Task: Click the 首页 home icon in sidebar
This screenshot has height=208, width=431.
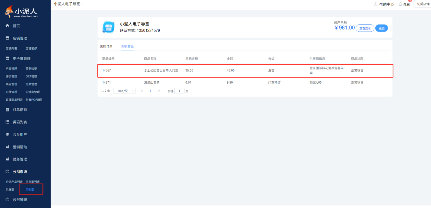Action: [7, 26]
